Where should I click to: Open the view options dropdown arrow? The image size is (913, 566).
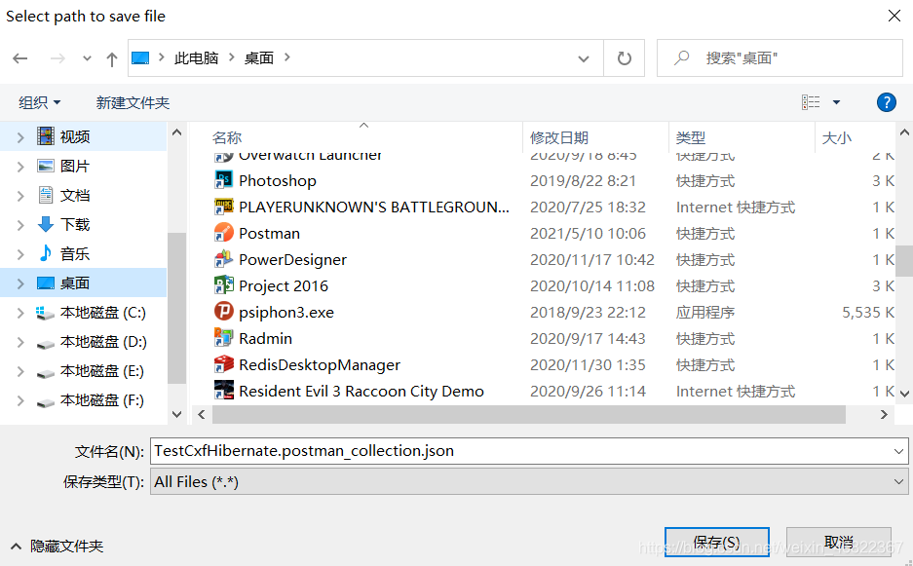pos(837,102)
